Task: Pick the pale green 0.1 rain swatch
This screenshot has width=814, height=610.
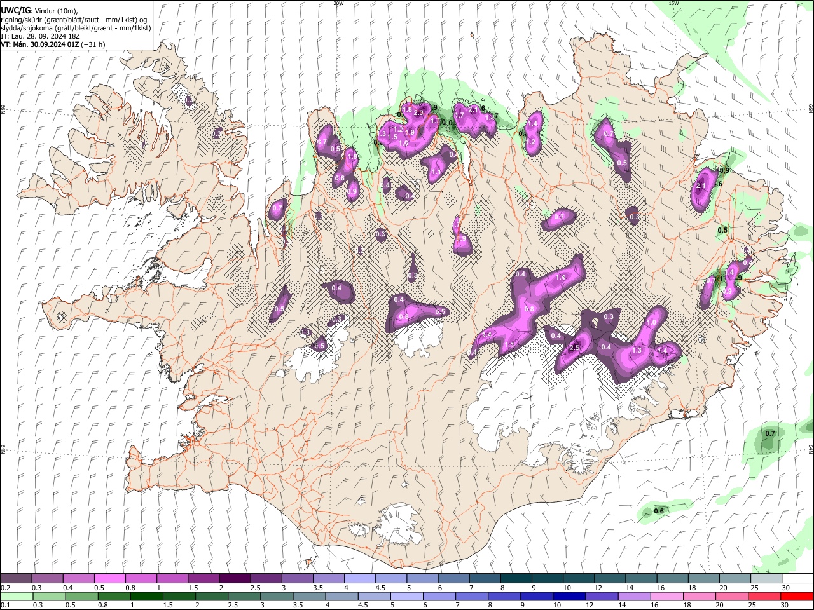Action: point(17,597)
